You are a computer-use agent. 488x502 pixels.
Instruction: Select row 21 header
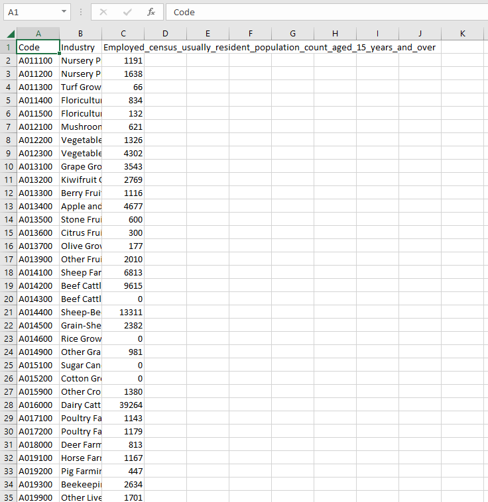coord(9,312)
